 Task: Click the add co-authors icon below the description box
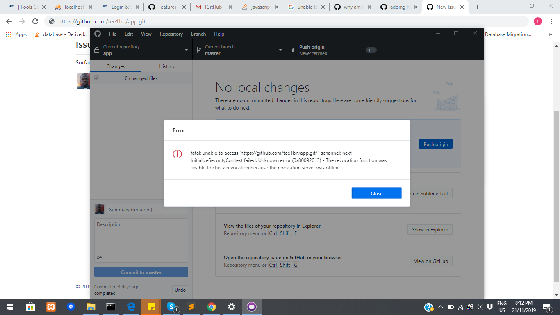click(100, 258)
